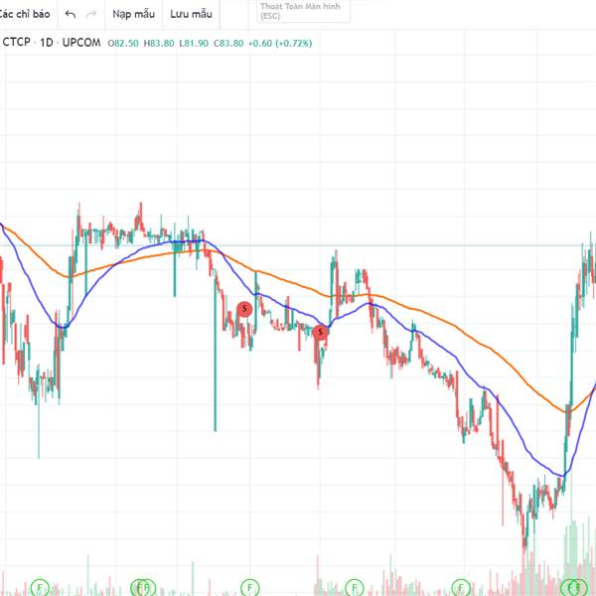Click the 1D interval label

47,43
